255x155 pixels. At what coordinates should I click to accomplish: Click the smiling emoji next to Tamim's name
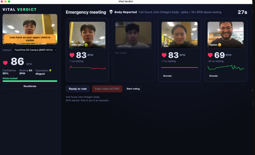220,45
